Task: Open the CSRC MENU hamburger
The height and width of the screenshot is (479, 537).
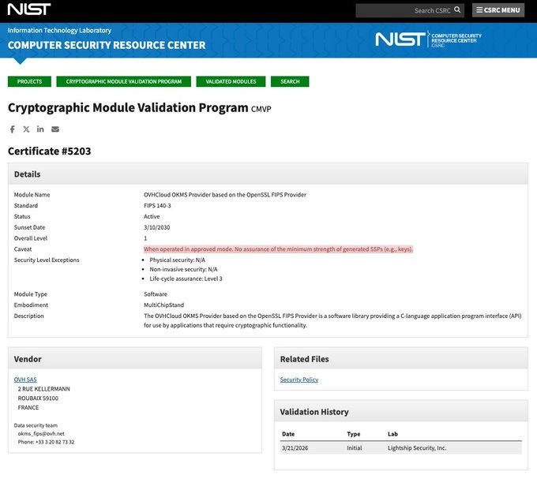Action: [498, 10]
